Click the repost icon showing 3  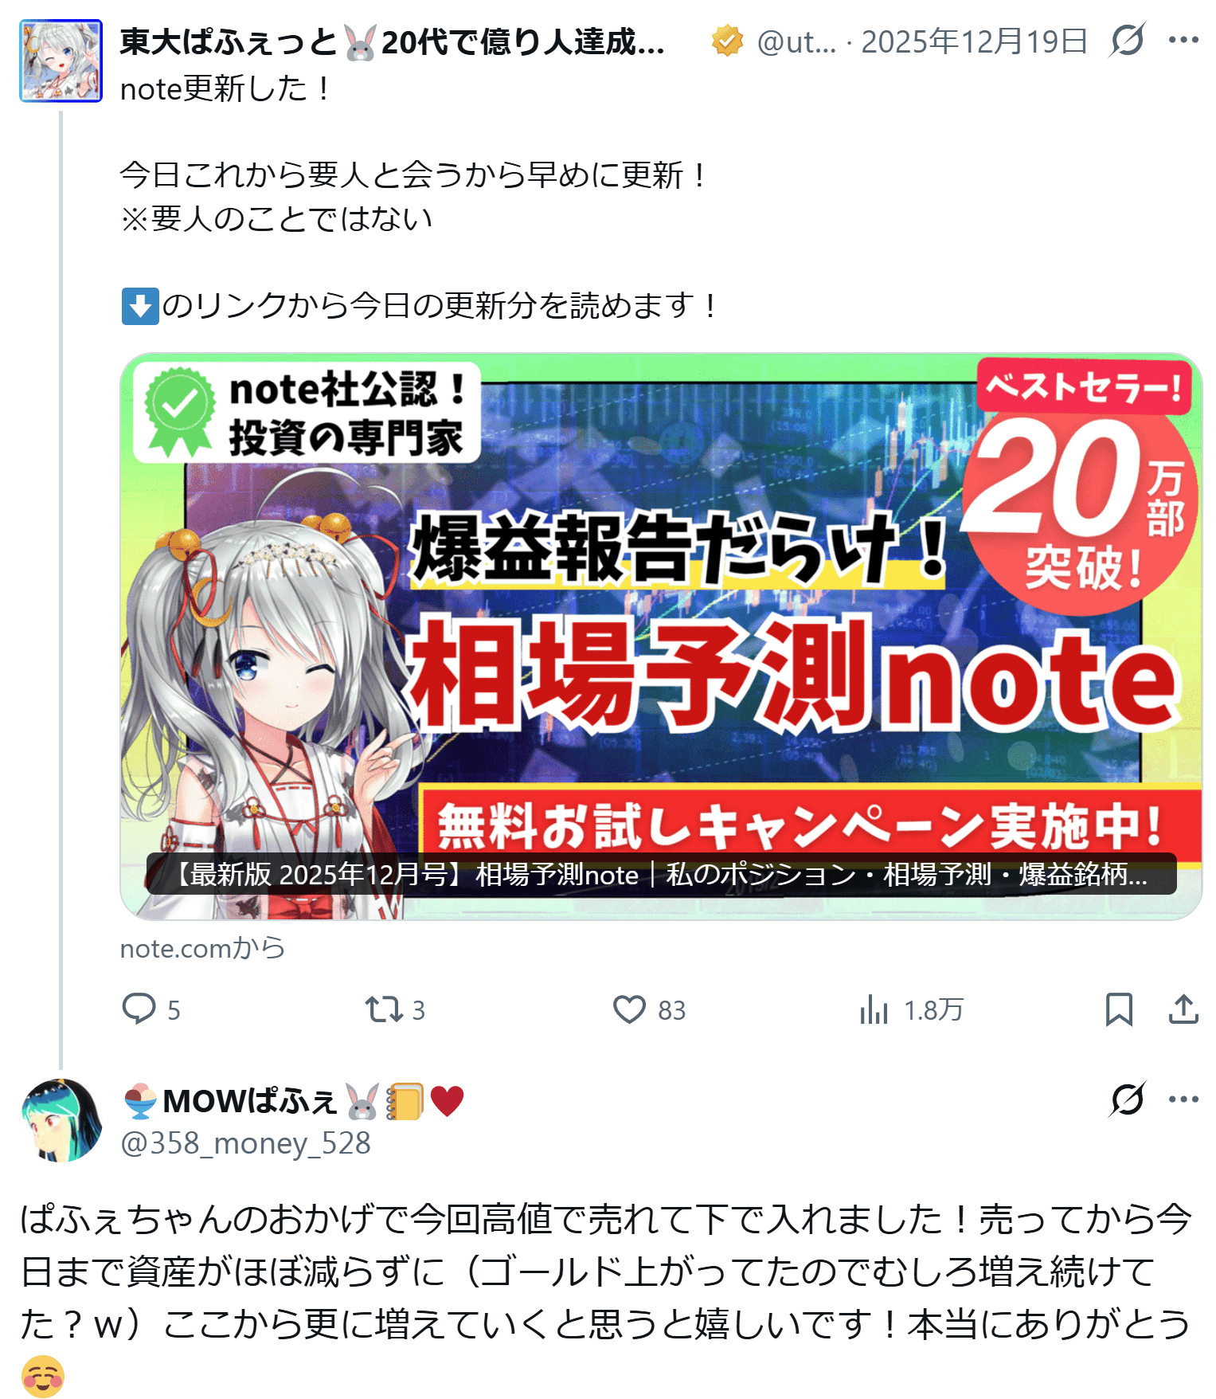[x=384, y=1009]
